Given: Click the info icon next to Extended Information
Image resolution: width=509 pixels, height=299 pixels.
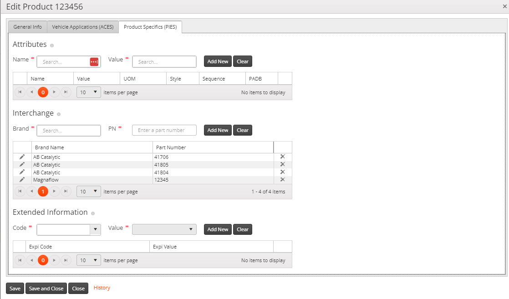Looking at the screenshot, I should (93, 213).
